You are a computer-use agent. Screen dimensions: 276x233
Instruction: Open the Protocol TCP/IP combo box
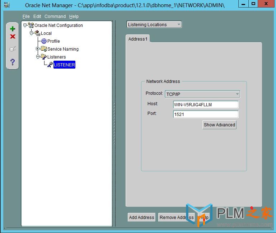(x=202, y=94)
